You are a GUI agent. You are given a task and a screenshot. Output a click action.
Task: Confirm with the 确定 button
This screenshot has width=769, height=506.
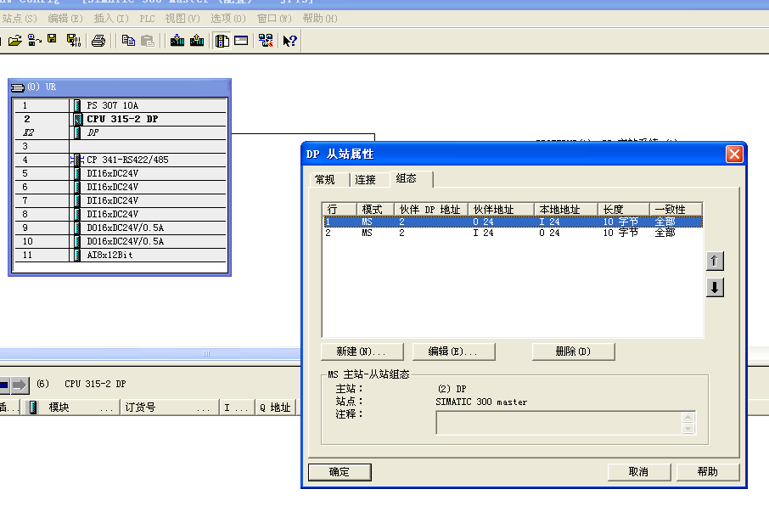(340, 472)
